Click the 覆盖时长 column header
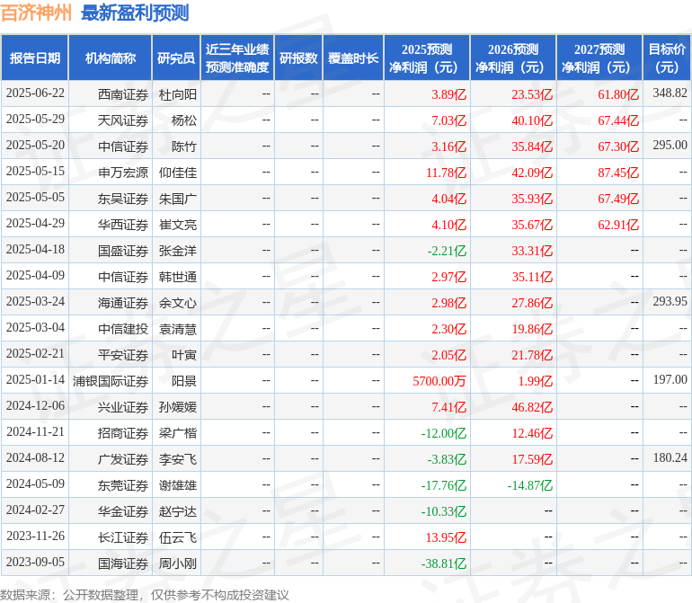 click(x=353, y=58)
